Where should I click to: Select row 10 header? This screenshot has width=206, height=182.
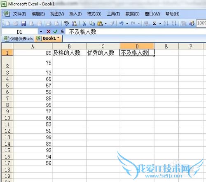[x=7, y=118]
